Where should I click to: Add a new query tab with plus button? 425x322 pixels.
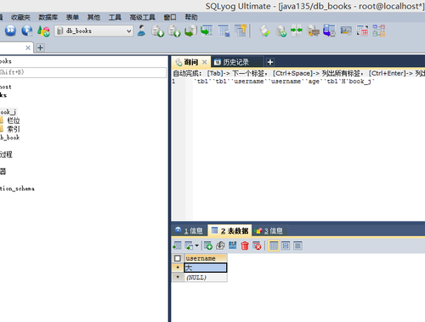pos(270,62)
